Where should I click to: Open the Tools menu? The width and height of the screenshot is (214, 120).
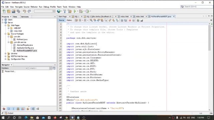(65, 7)
